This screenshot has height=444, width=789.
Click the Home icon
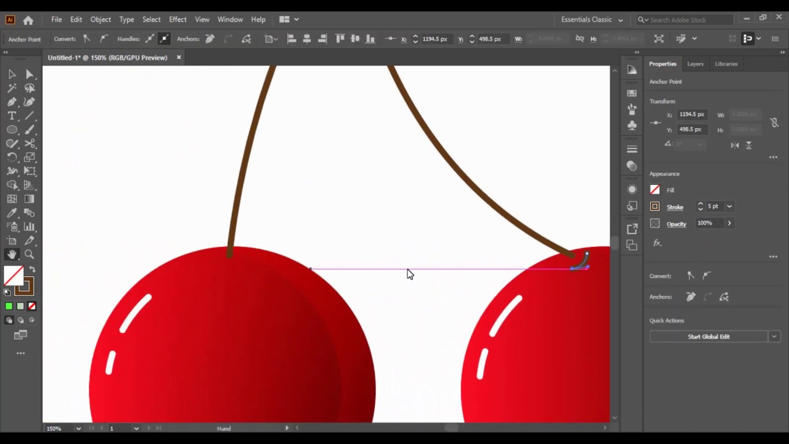click(28, 20)
